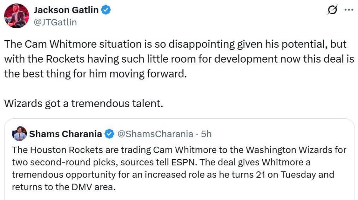Click the line 'tremendous opportunity for an increased role'

[173, 175]
